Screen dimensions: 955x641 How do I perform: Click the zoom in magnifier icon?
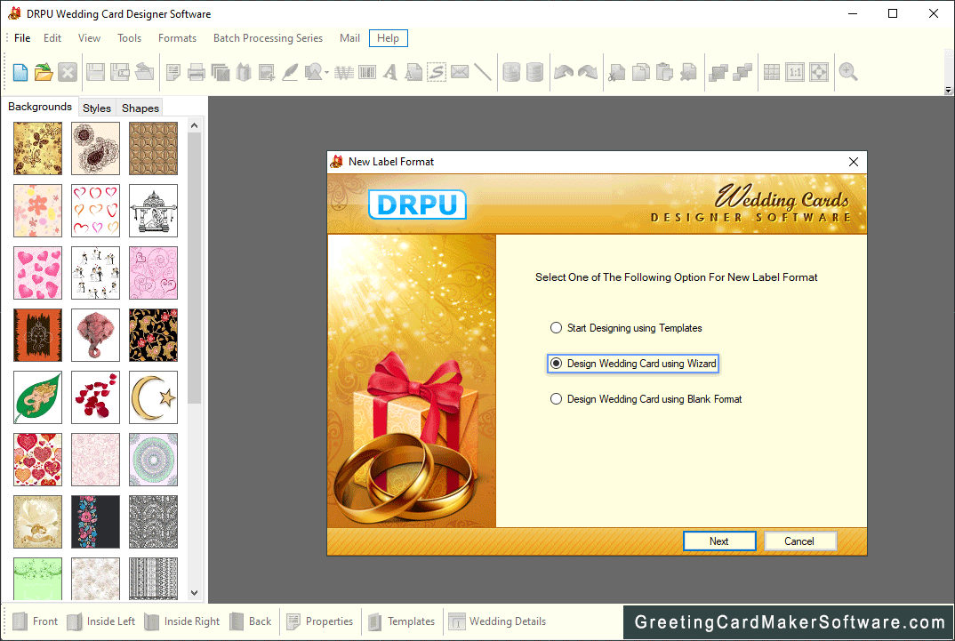click(847, 72)
